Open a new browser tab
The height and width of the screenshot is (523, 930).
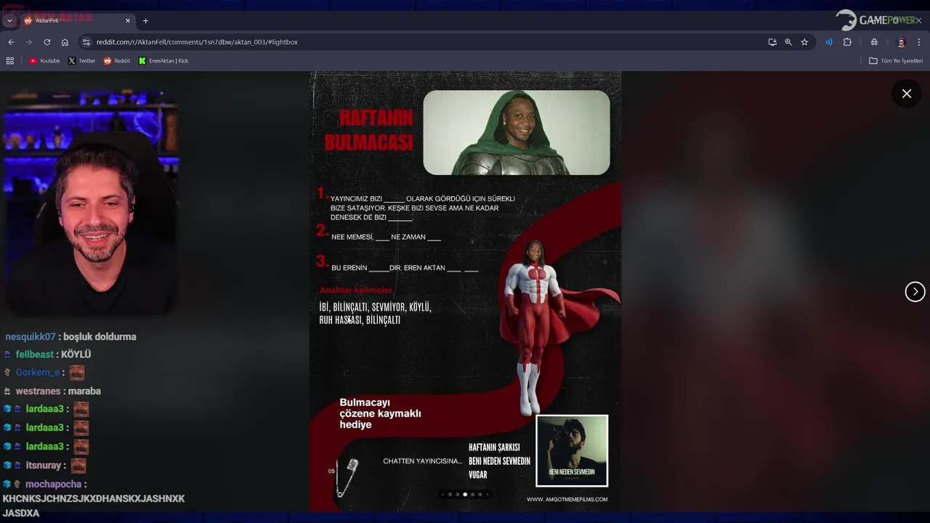145,20
